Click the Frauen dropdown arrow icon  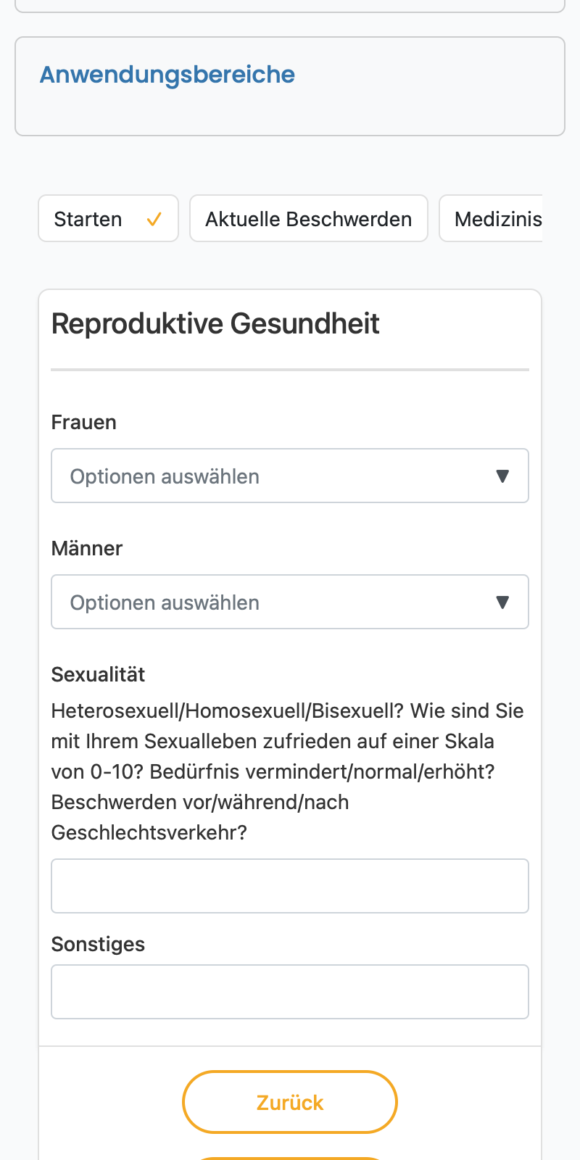(502, 476)
